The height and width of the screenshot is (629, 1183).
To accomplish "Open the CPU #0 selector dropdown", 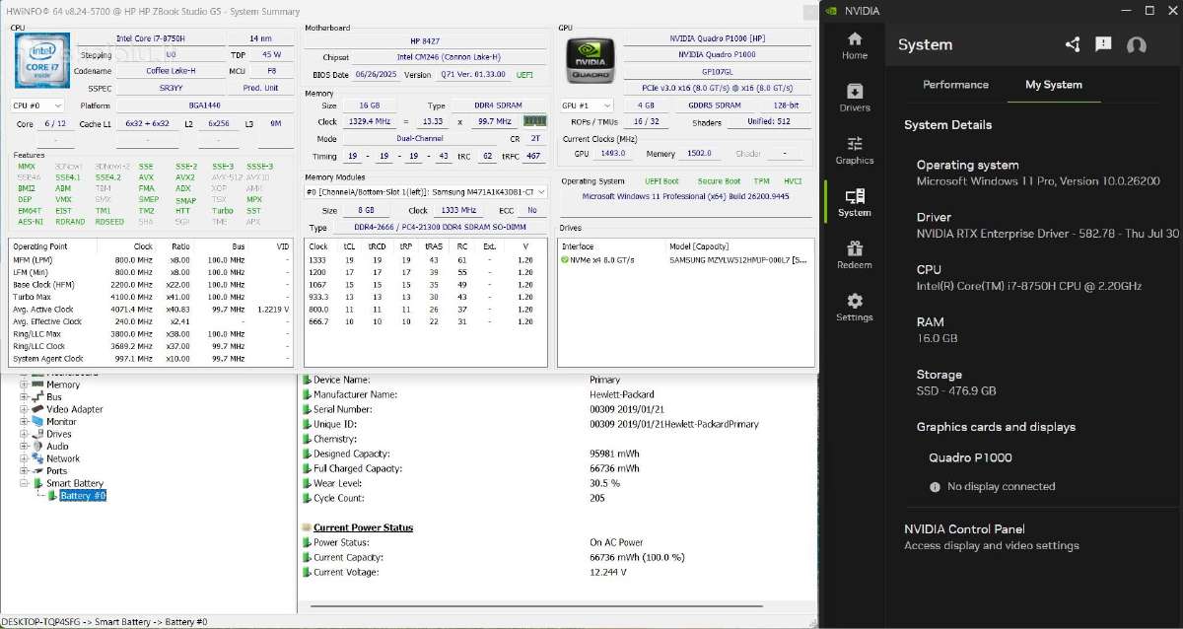I will tap(37, 105).
